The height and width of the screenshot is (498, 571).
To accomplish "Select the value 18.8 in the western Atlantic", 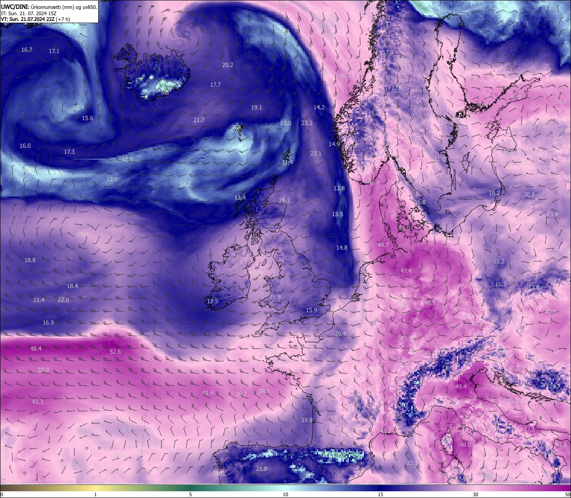I will pos(30,260).
